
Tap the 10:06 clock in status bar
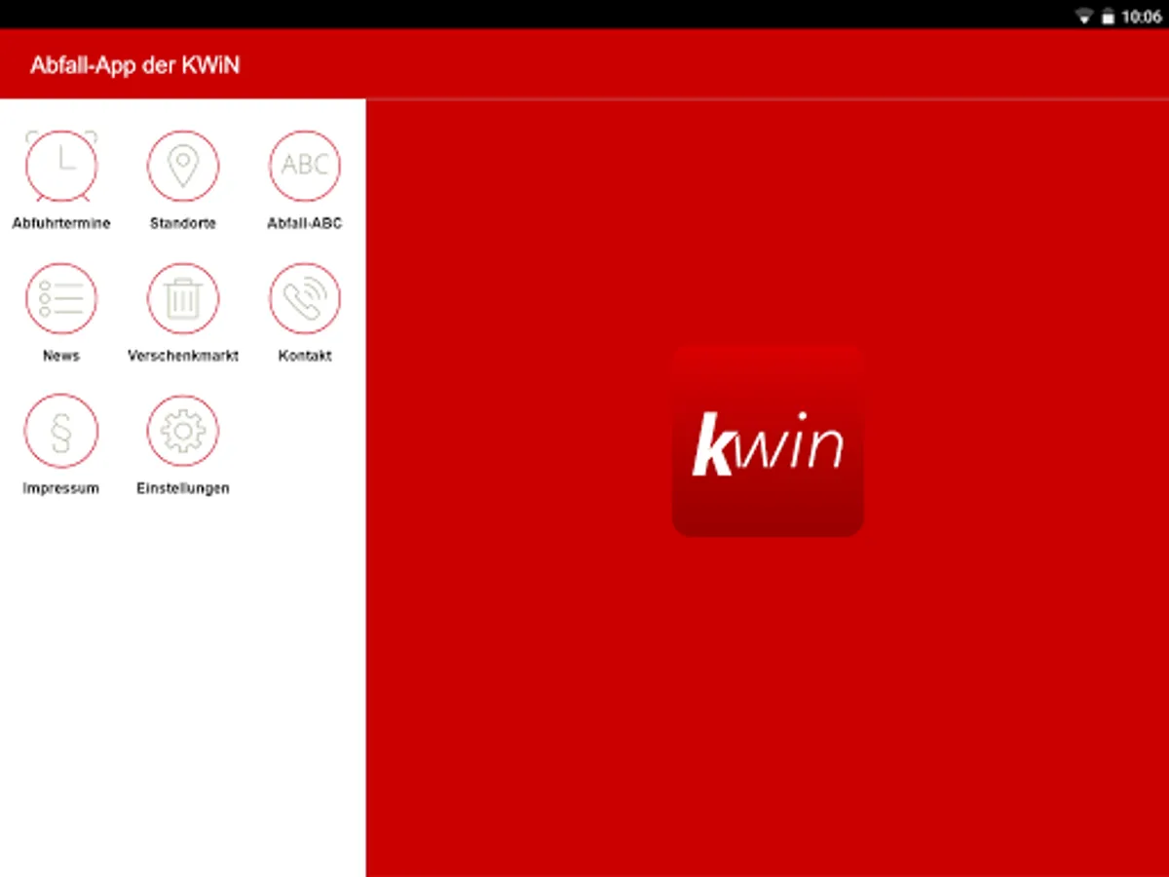pos(1142,17)
